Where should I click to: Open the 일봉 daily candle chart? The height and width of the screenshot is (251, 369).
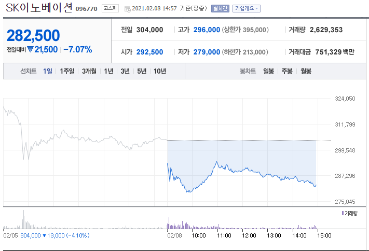(268, 71)
